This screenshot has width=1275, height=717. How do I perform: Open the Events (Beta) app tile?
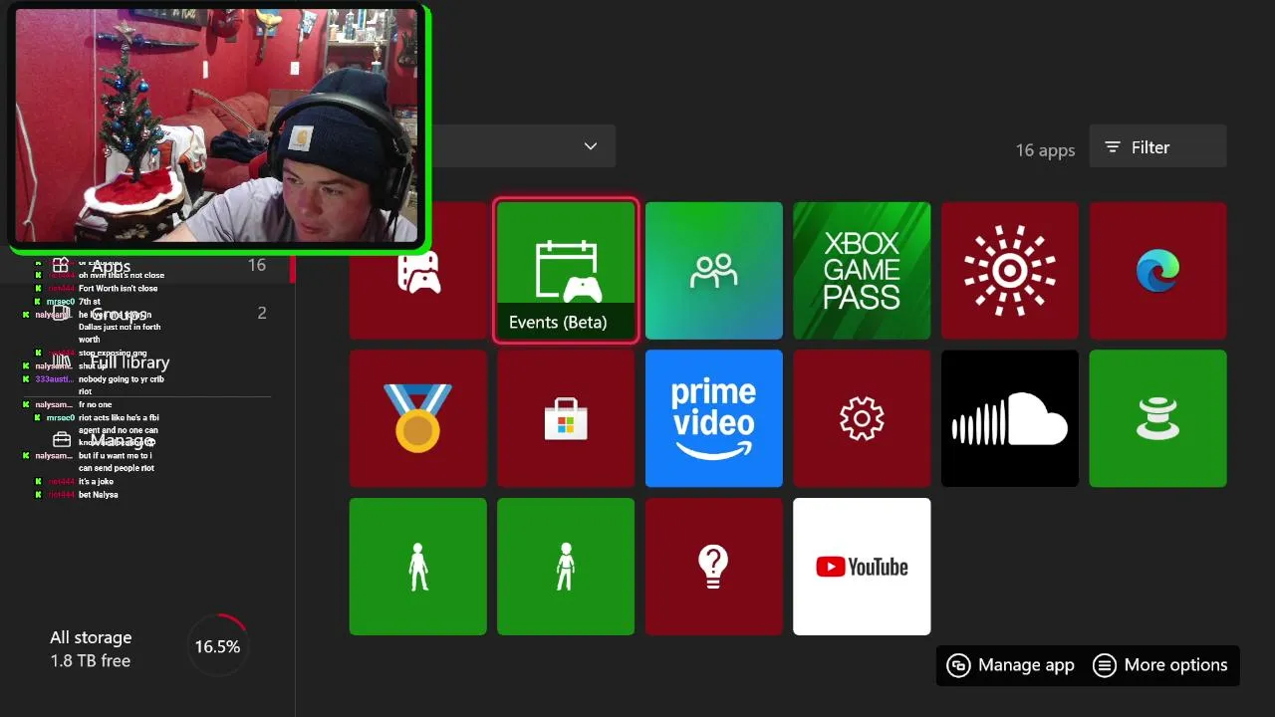tap(566, 271)
